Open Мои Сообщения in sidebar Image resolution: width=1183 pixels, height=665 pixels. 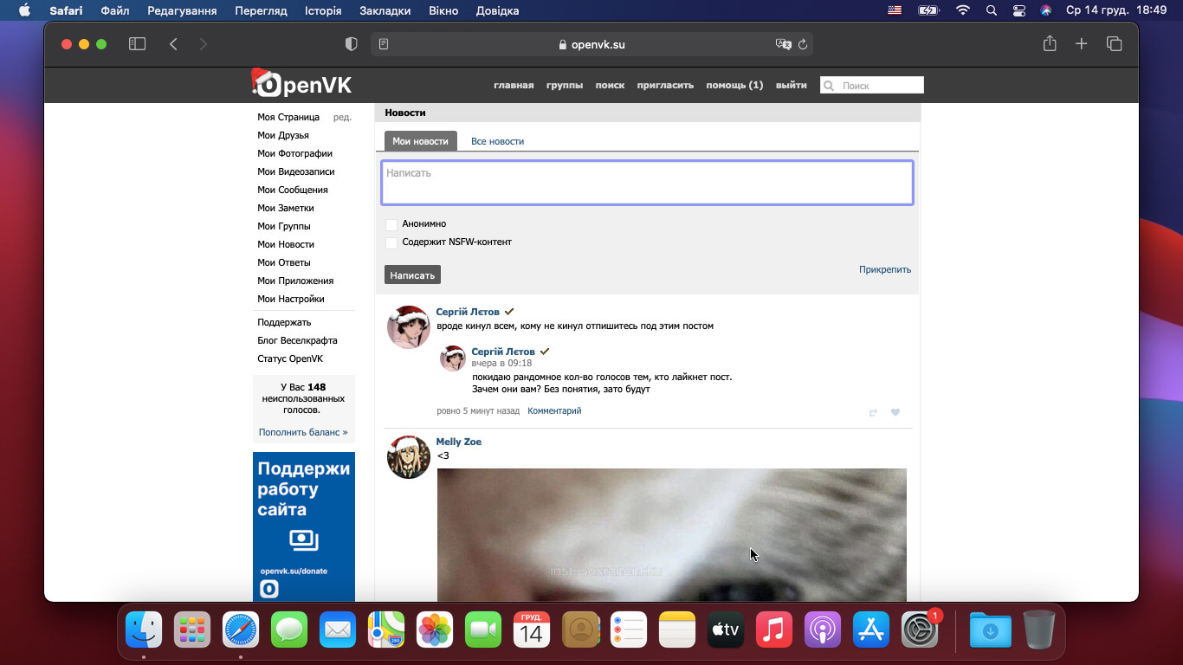[x=292, y=190]
